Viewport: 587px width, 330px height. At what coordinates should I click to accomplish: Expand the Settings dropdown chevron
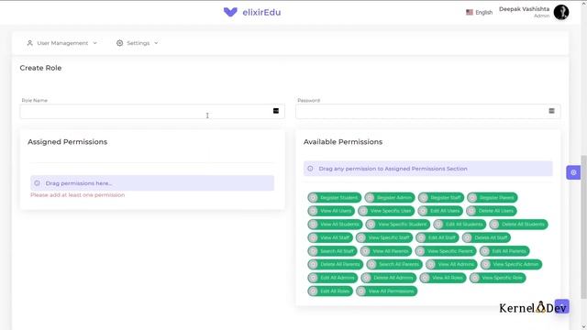[156, 43]
